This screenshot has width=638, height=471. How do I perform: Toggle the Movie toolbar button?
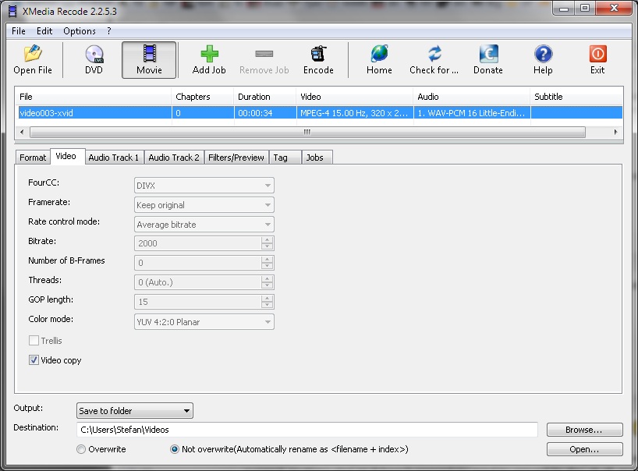[149, 60]
